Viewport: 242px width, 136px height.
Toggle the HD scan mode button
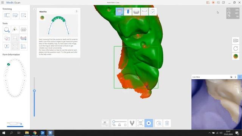pyautogui.click(x=140, y=123)
